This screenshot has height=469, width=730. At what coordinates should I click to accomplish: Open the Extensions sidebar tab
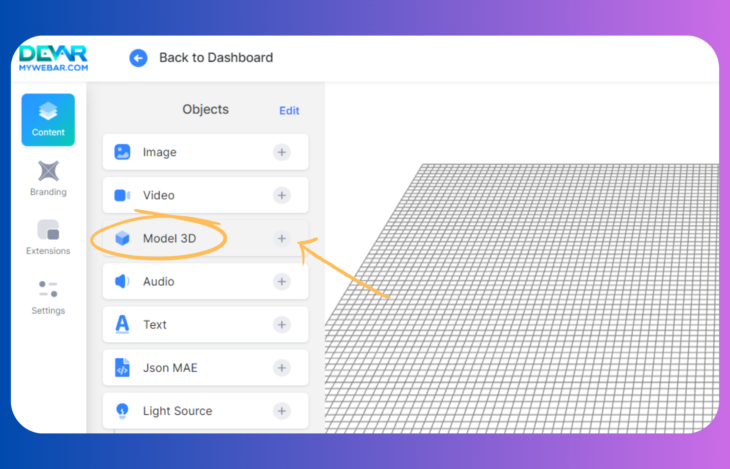tap(48, 238)
